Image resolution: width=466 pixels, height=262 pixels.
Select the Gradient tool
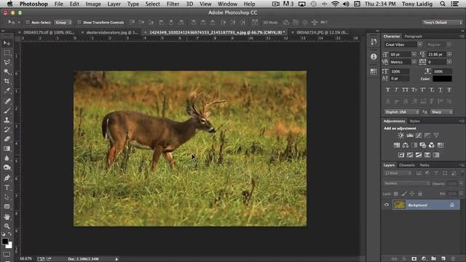pos(7,148)
